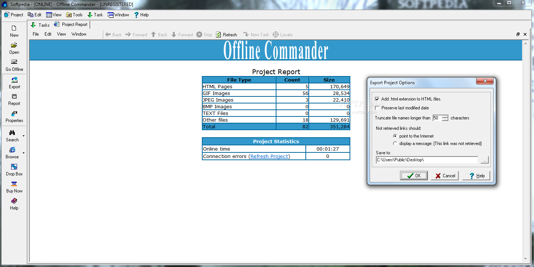Select point to the Internet option
The image size is (534, 267).
(395, 136)
